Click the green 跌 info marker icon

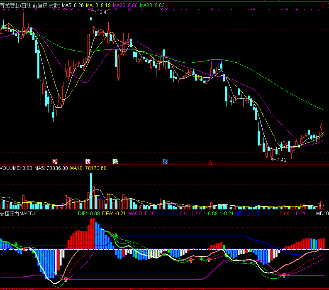pos(115,161)
